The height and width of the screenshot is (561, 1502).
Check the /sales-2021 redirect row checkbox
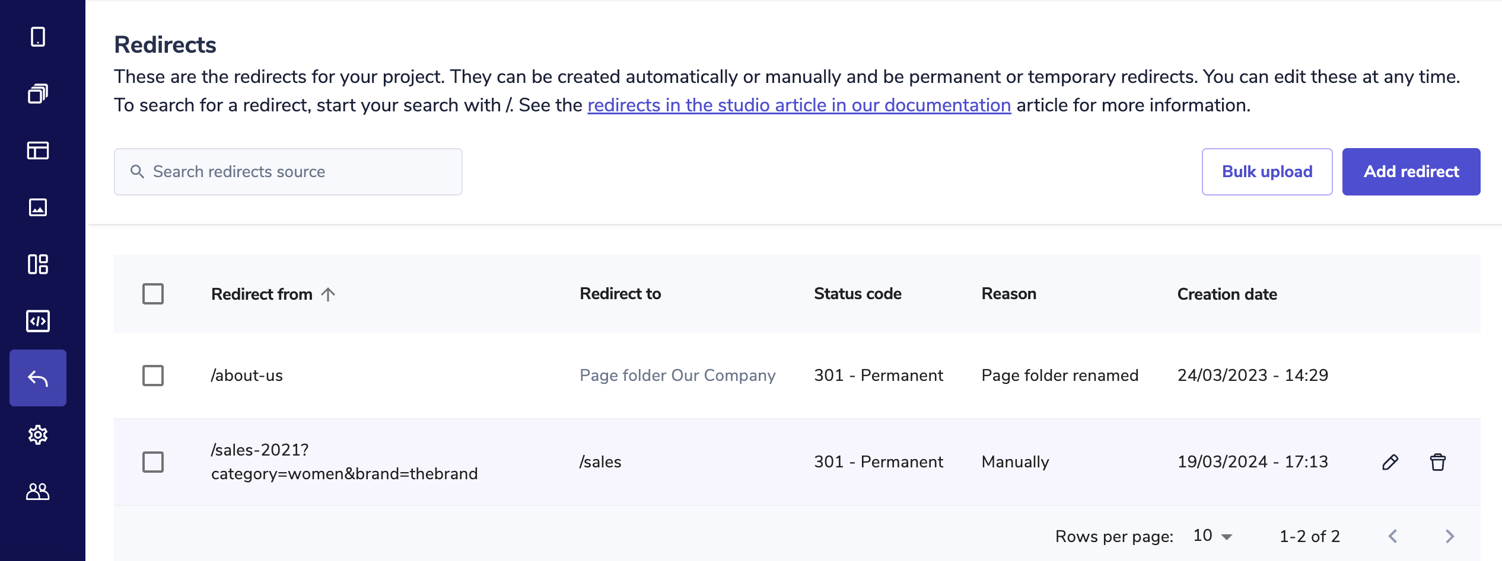pyautogui.click(x=153, y=462)
